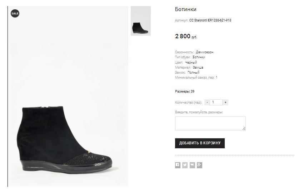Screen dimensions: 303x194
Task: Click the round SALE badge
Action: pos(15,13)
